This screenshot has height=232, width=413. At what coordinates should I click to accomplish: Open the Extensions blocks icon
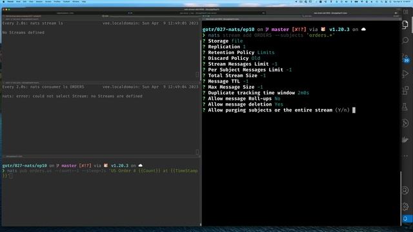[405, 90]
